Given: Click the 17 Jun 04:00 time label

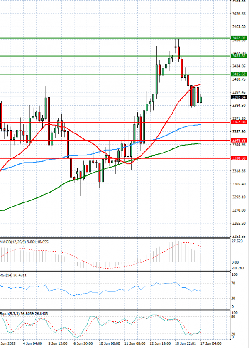Looking at the screenshot, I should click(211, 343).
